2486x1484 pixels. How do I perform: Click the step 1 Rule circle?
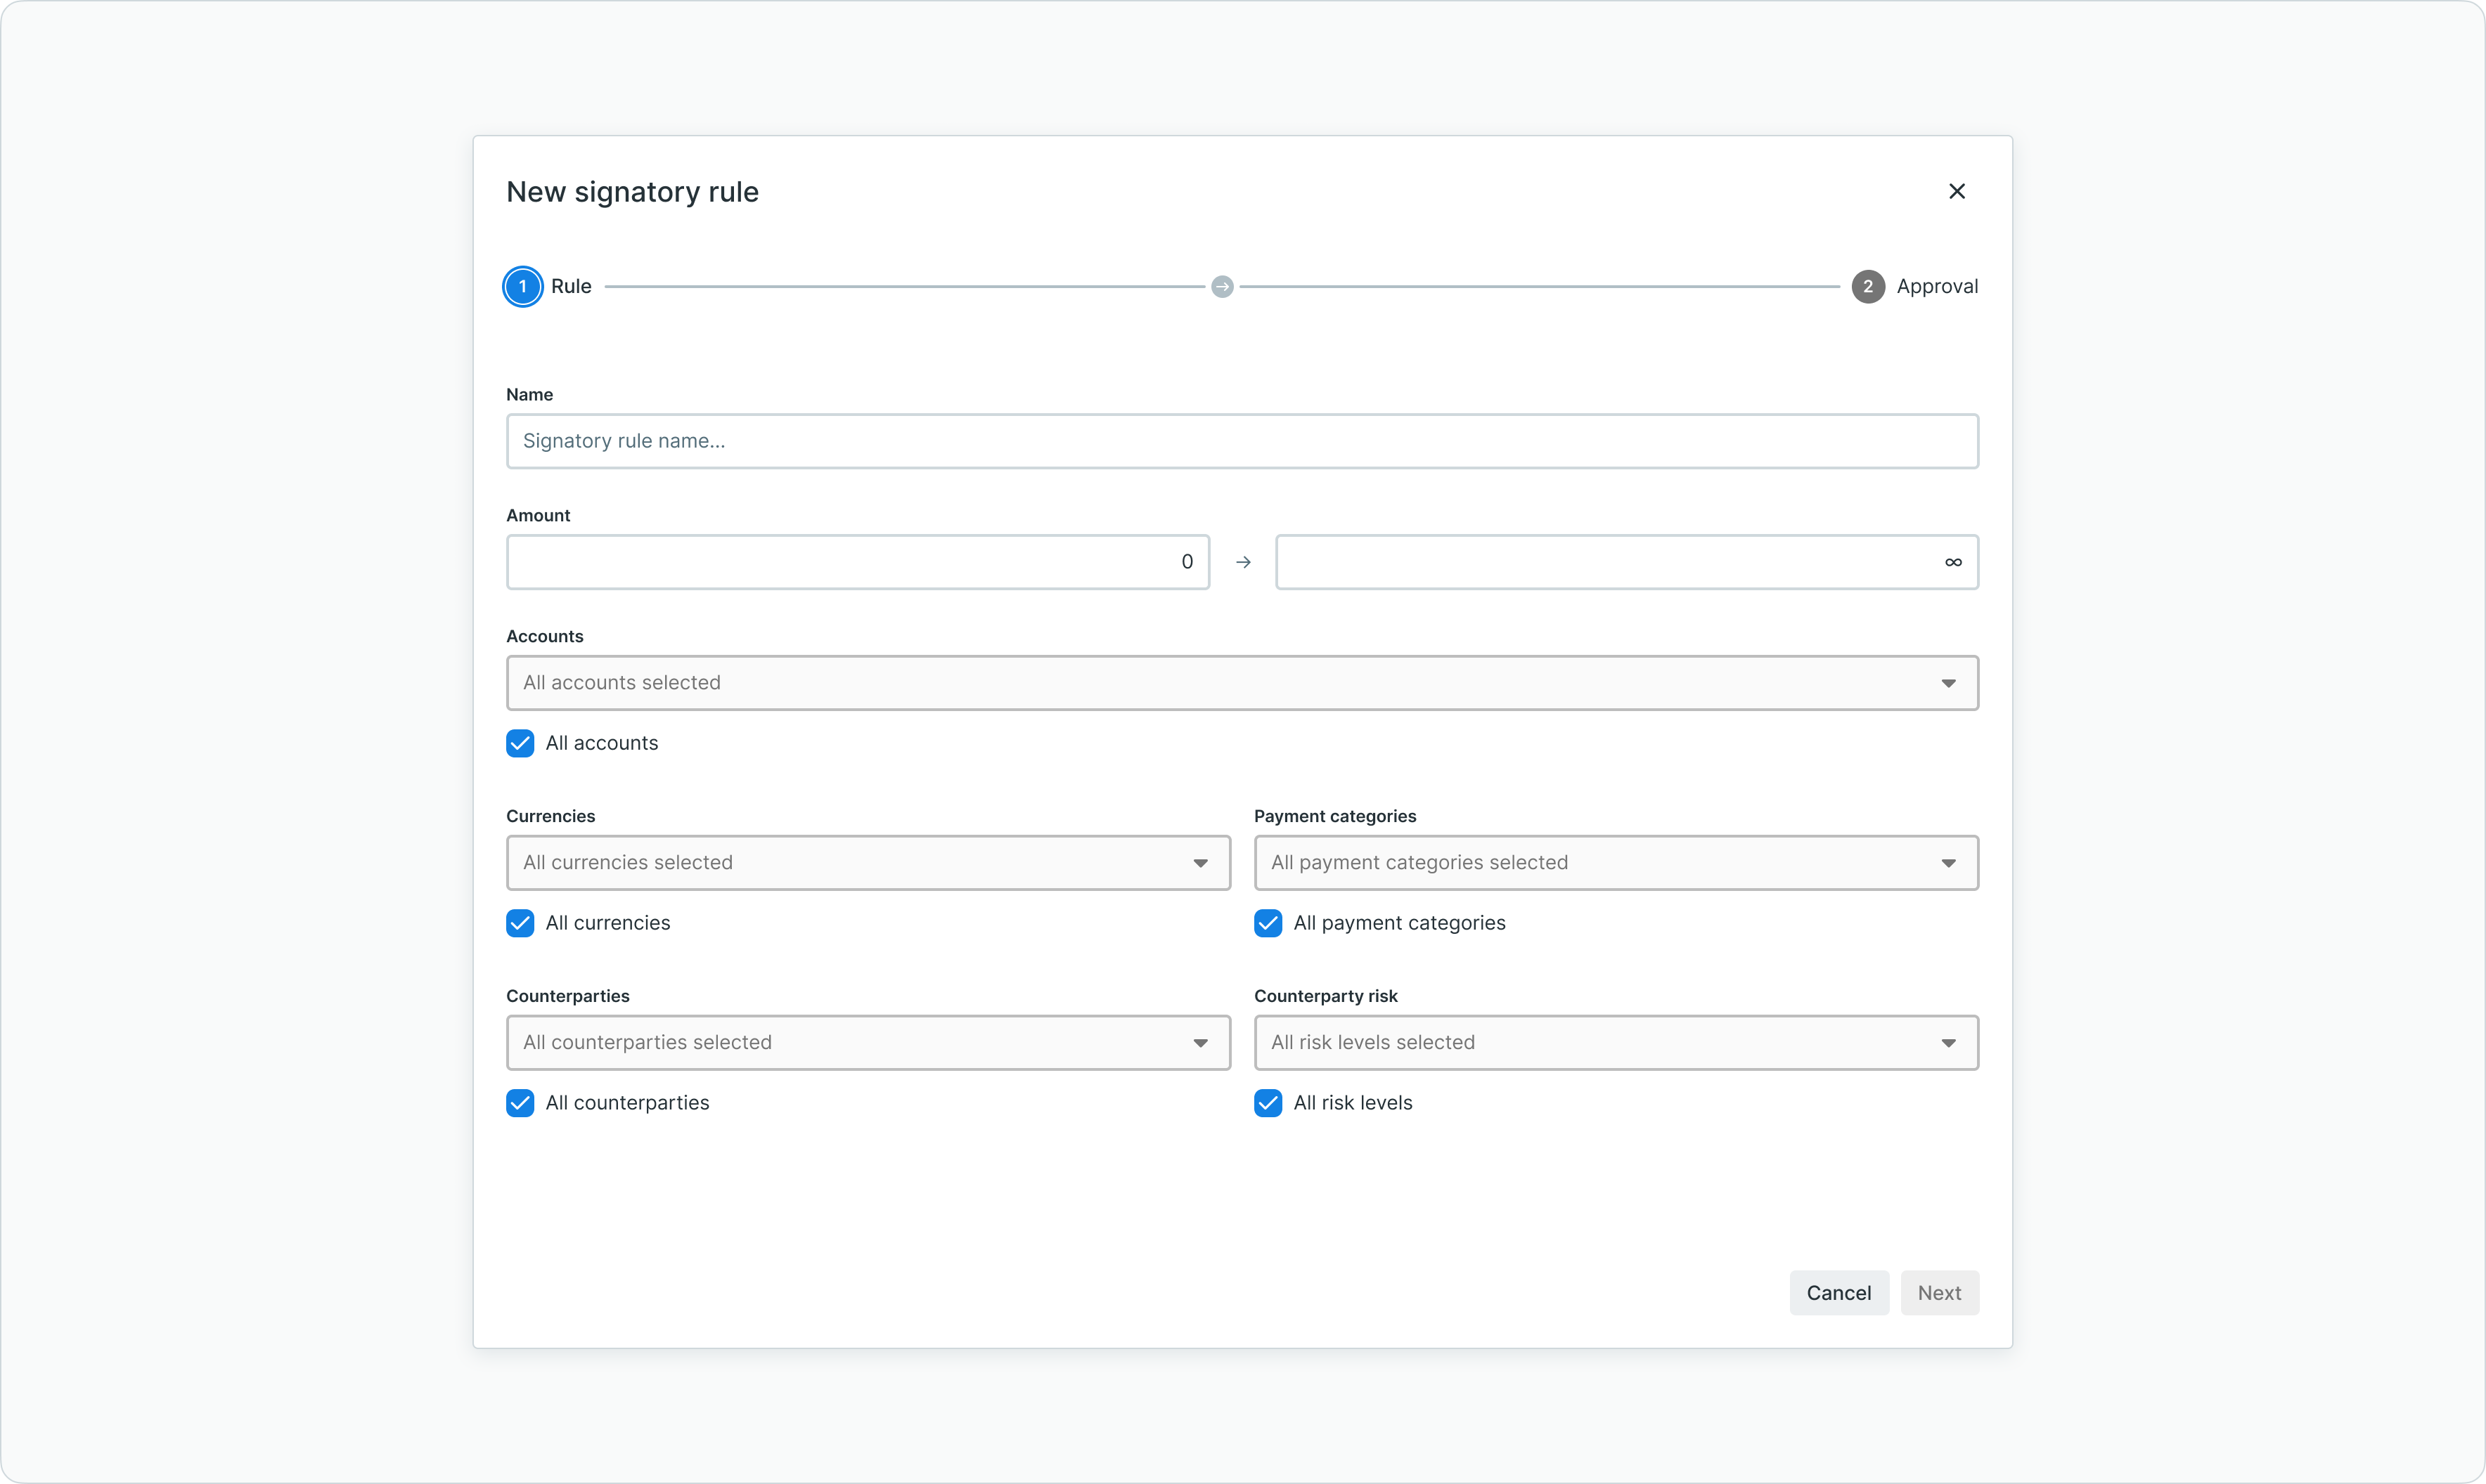coord(522,287)
